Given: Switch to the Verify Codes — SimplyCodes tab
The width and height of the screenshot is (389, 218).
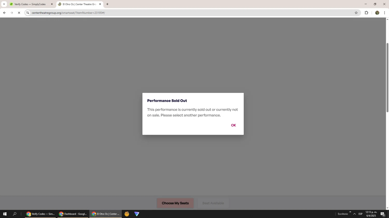Looking at the screenshot, I should click(x=30, y=4).
